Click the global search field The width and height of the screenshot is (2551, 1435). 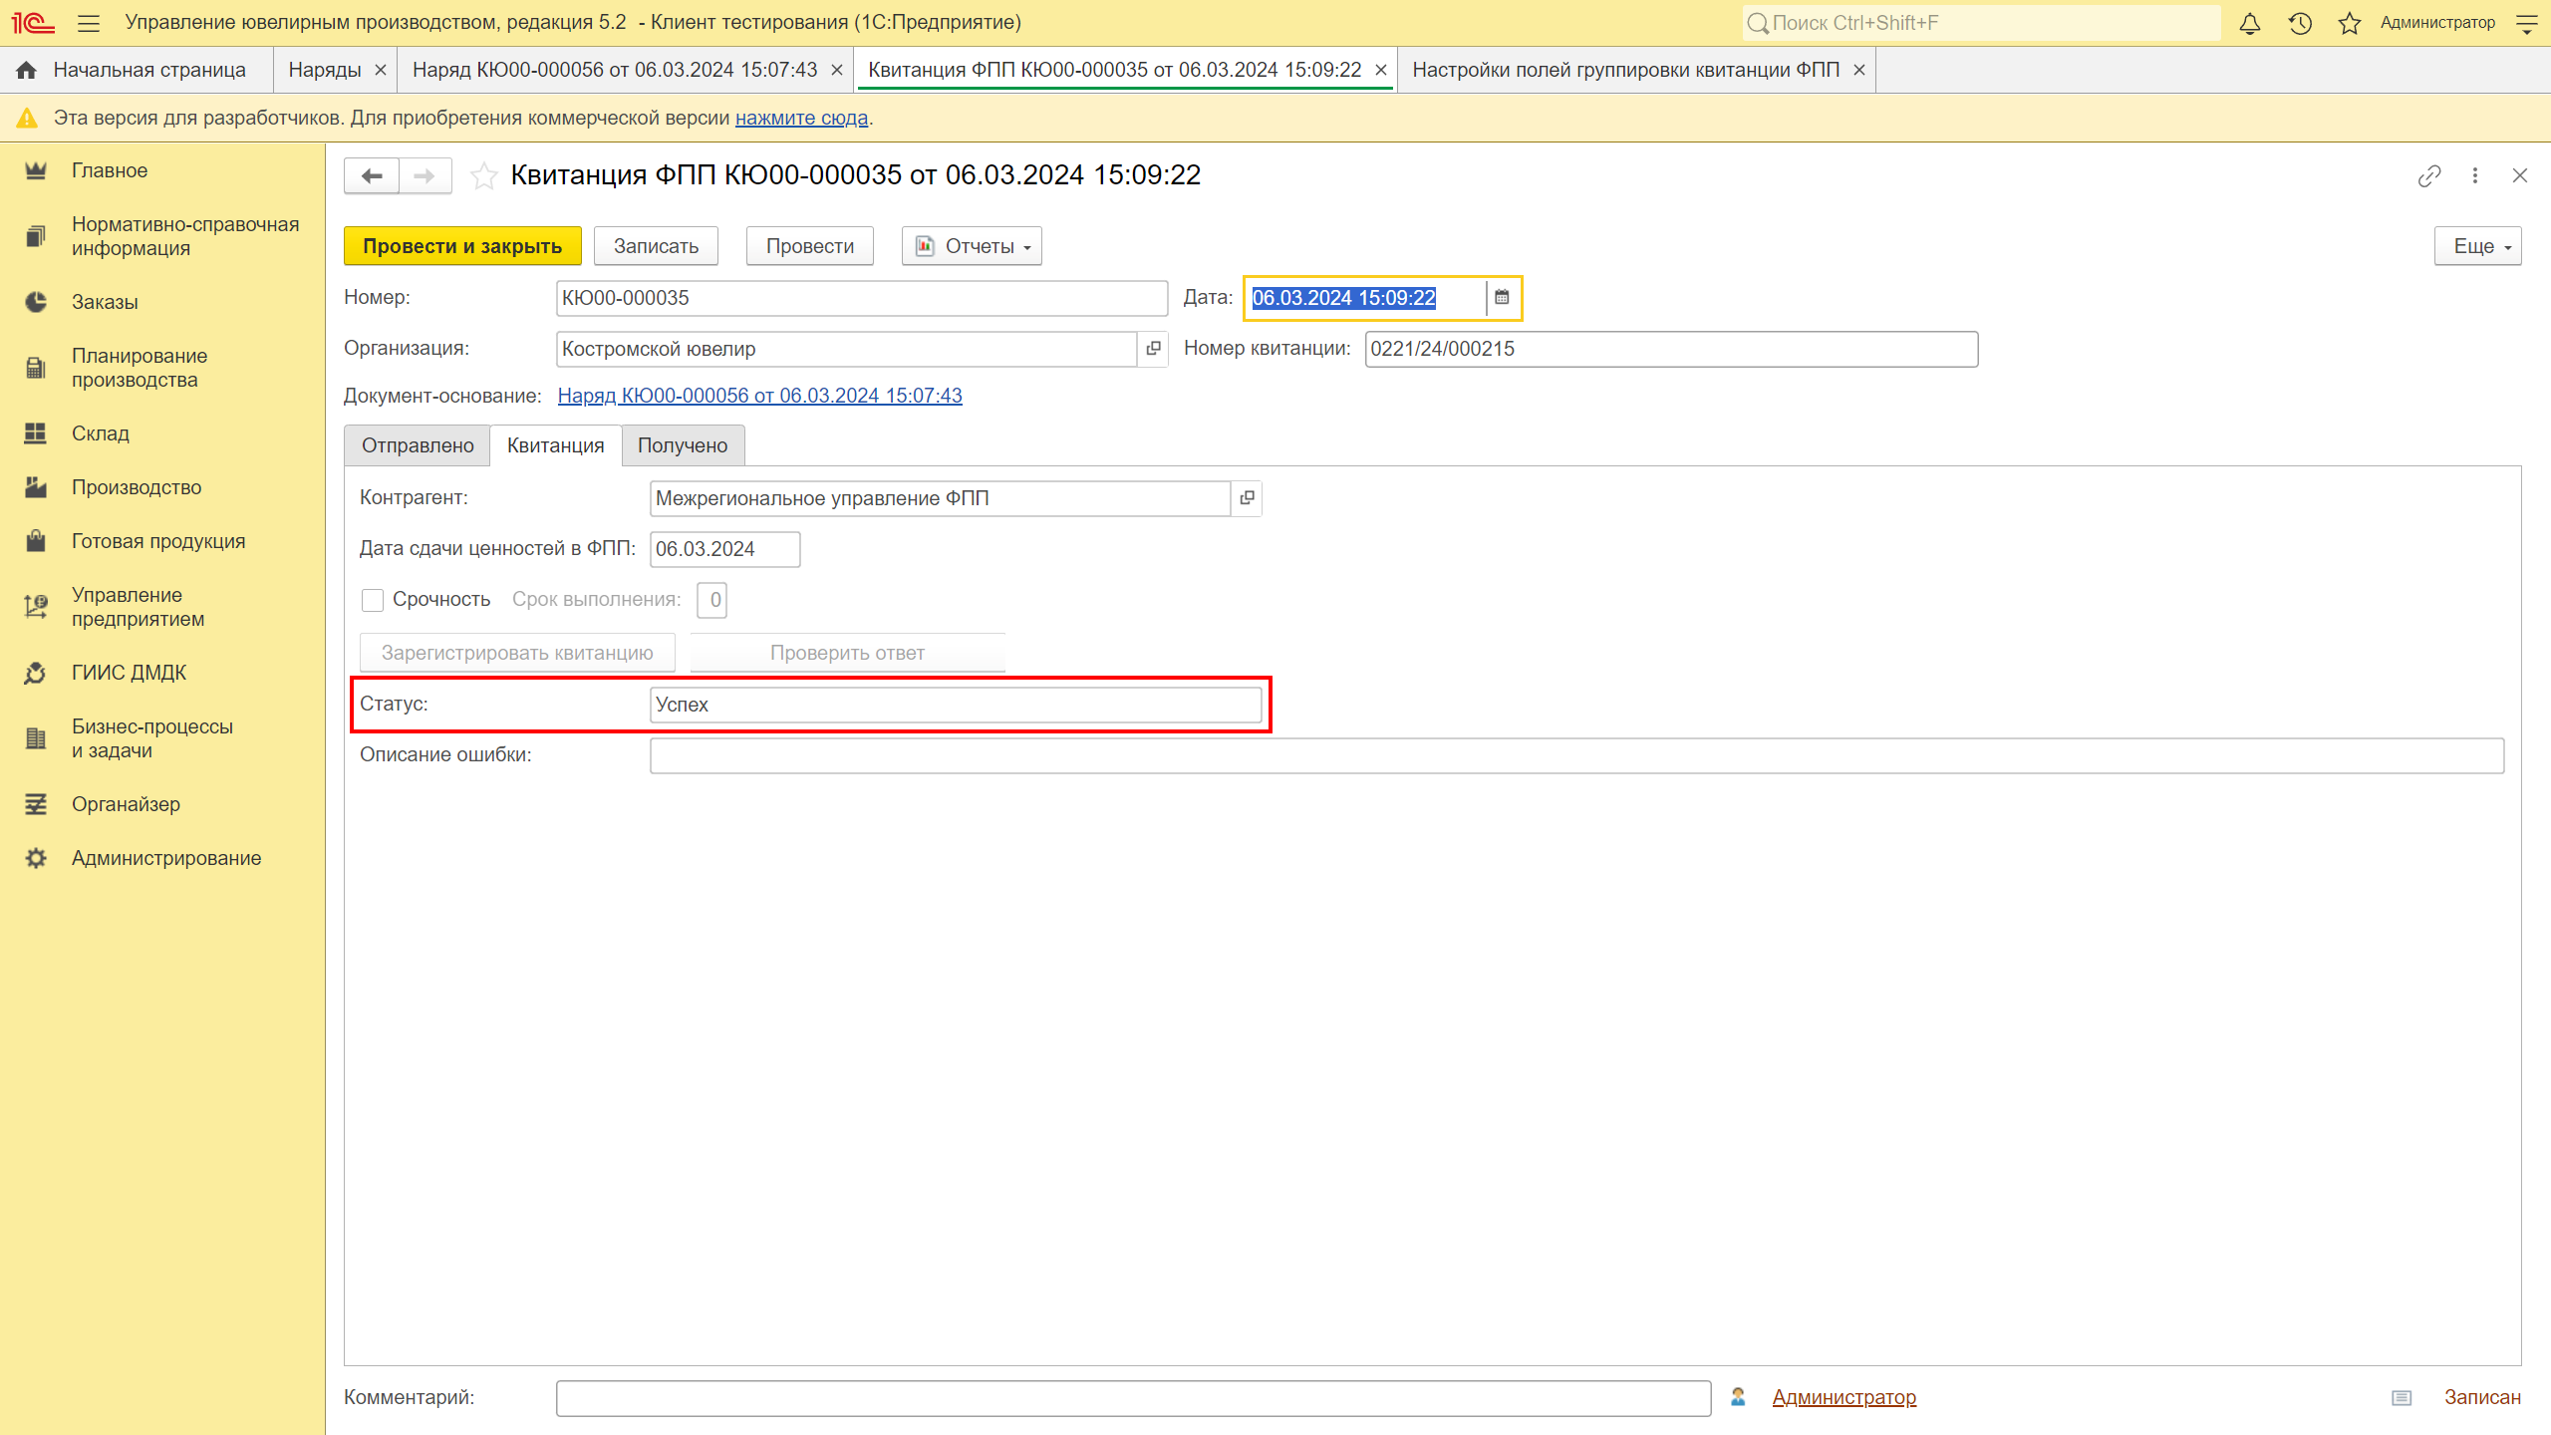tap(1981, 23)
